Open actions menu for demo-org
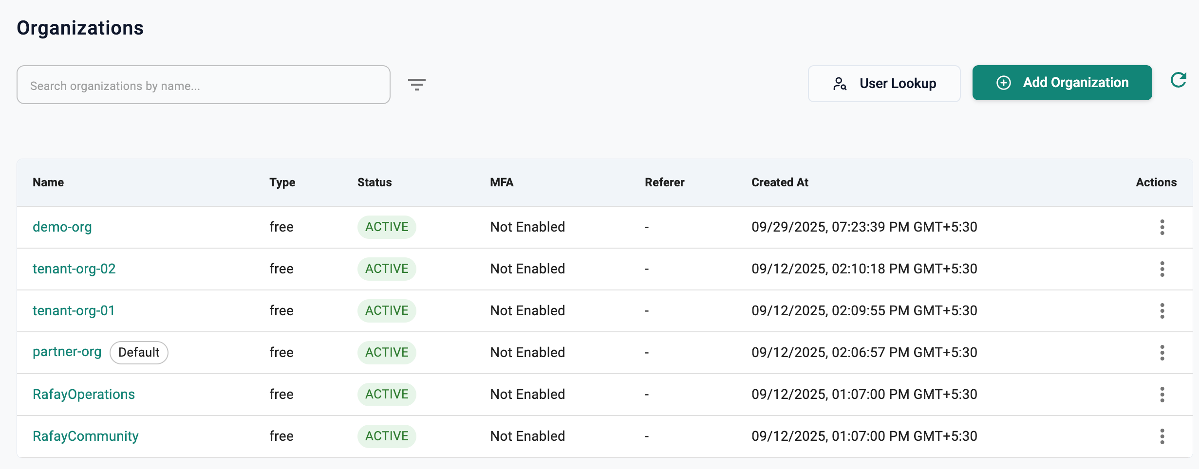Viewport: 1199px width, 469px height. pyautogui.click(x=1162, y=227)
